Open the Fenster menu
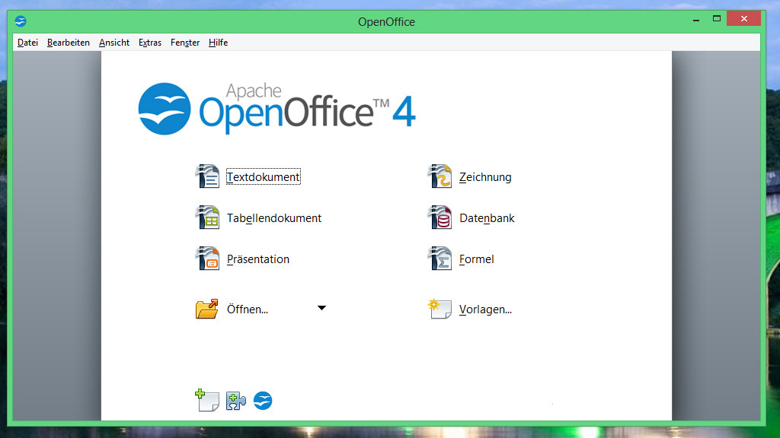The image size is (780, 438). pyautogui.click(x=185, y=43)
